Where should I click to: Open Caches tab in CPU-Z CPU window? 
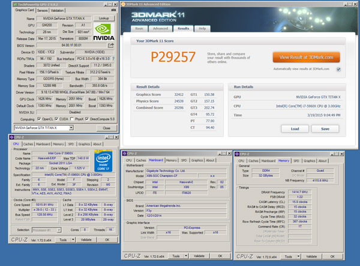click(28, 144)
